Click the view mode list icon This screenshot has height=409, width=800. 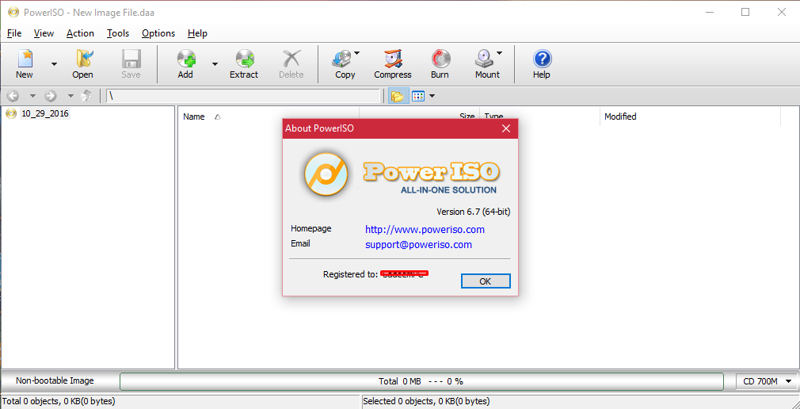(x=418, y=96)
